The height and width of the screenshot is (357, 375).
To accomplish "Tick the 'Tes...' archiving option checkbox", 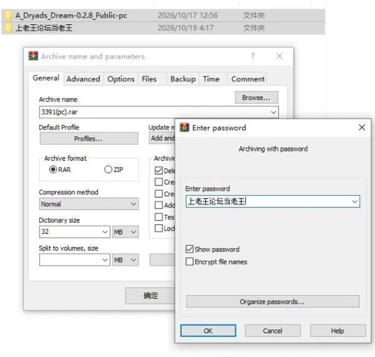I will pyautogui.click(x=159, y=217).
